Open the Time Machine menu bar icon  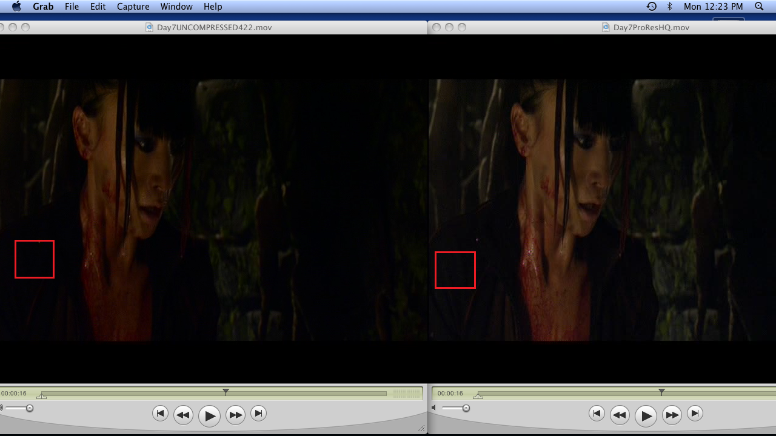(652, 7)
